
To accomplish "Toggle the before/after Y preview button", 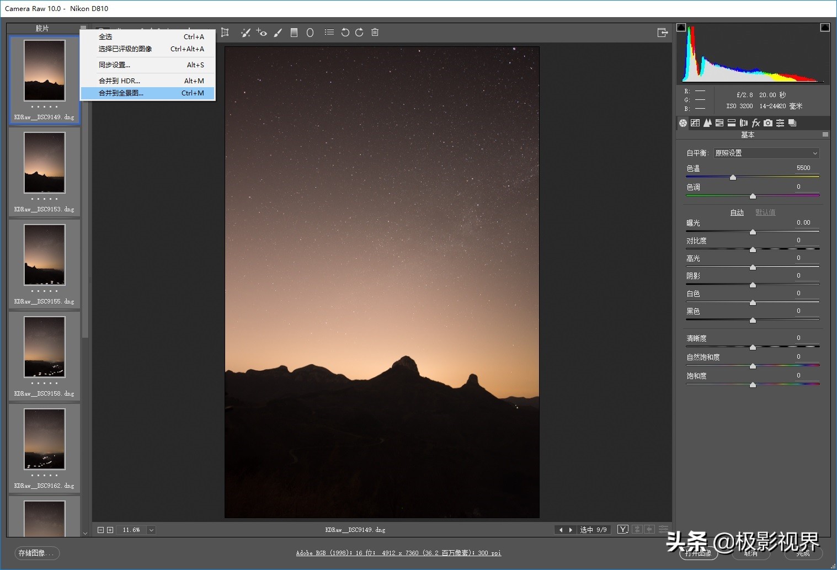I will (x=623, y=530).
